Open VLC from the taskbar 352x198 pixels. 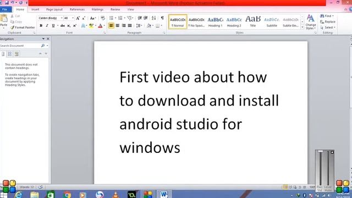click(x=116, y=194)
